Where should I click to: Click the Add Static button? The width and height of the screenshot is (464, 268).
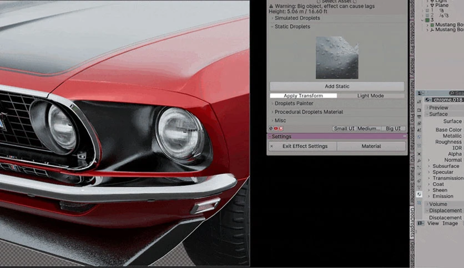337,86
